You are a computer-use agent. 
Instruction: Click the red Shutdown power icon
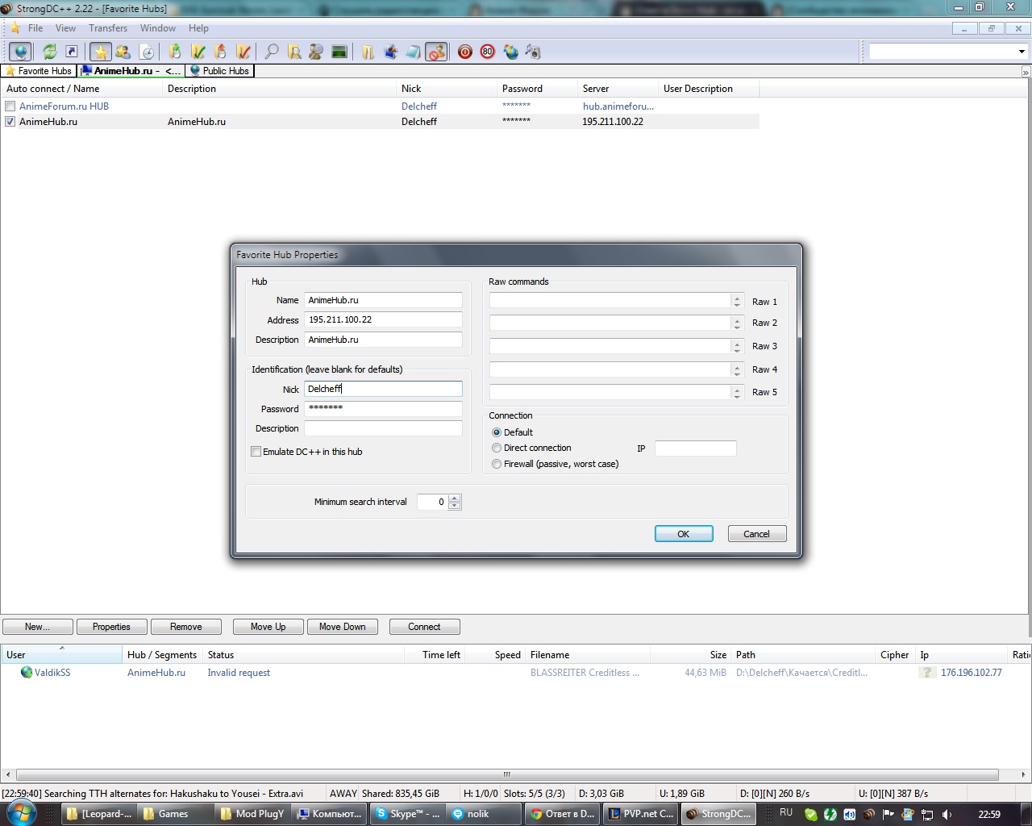pos(465,52)
